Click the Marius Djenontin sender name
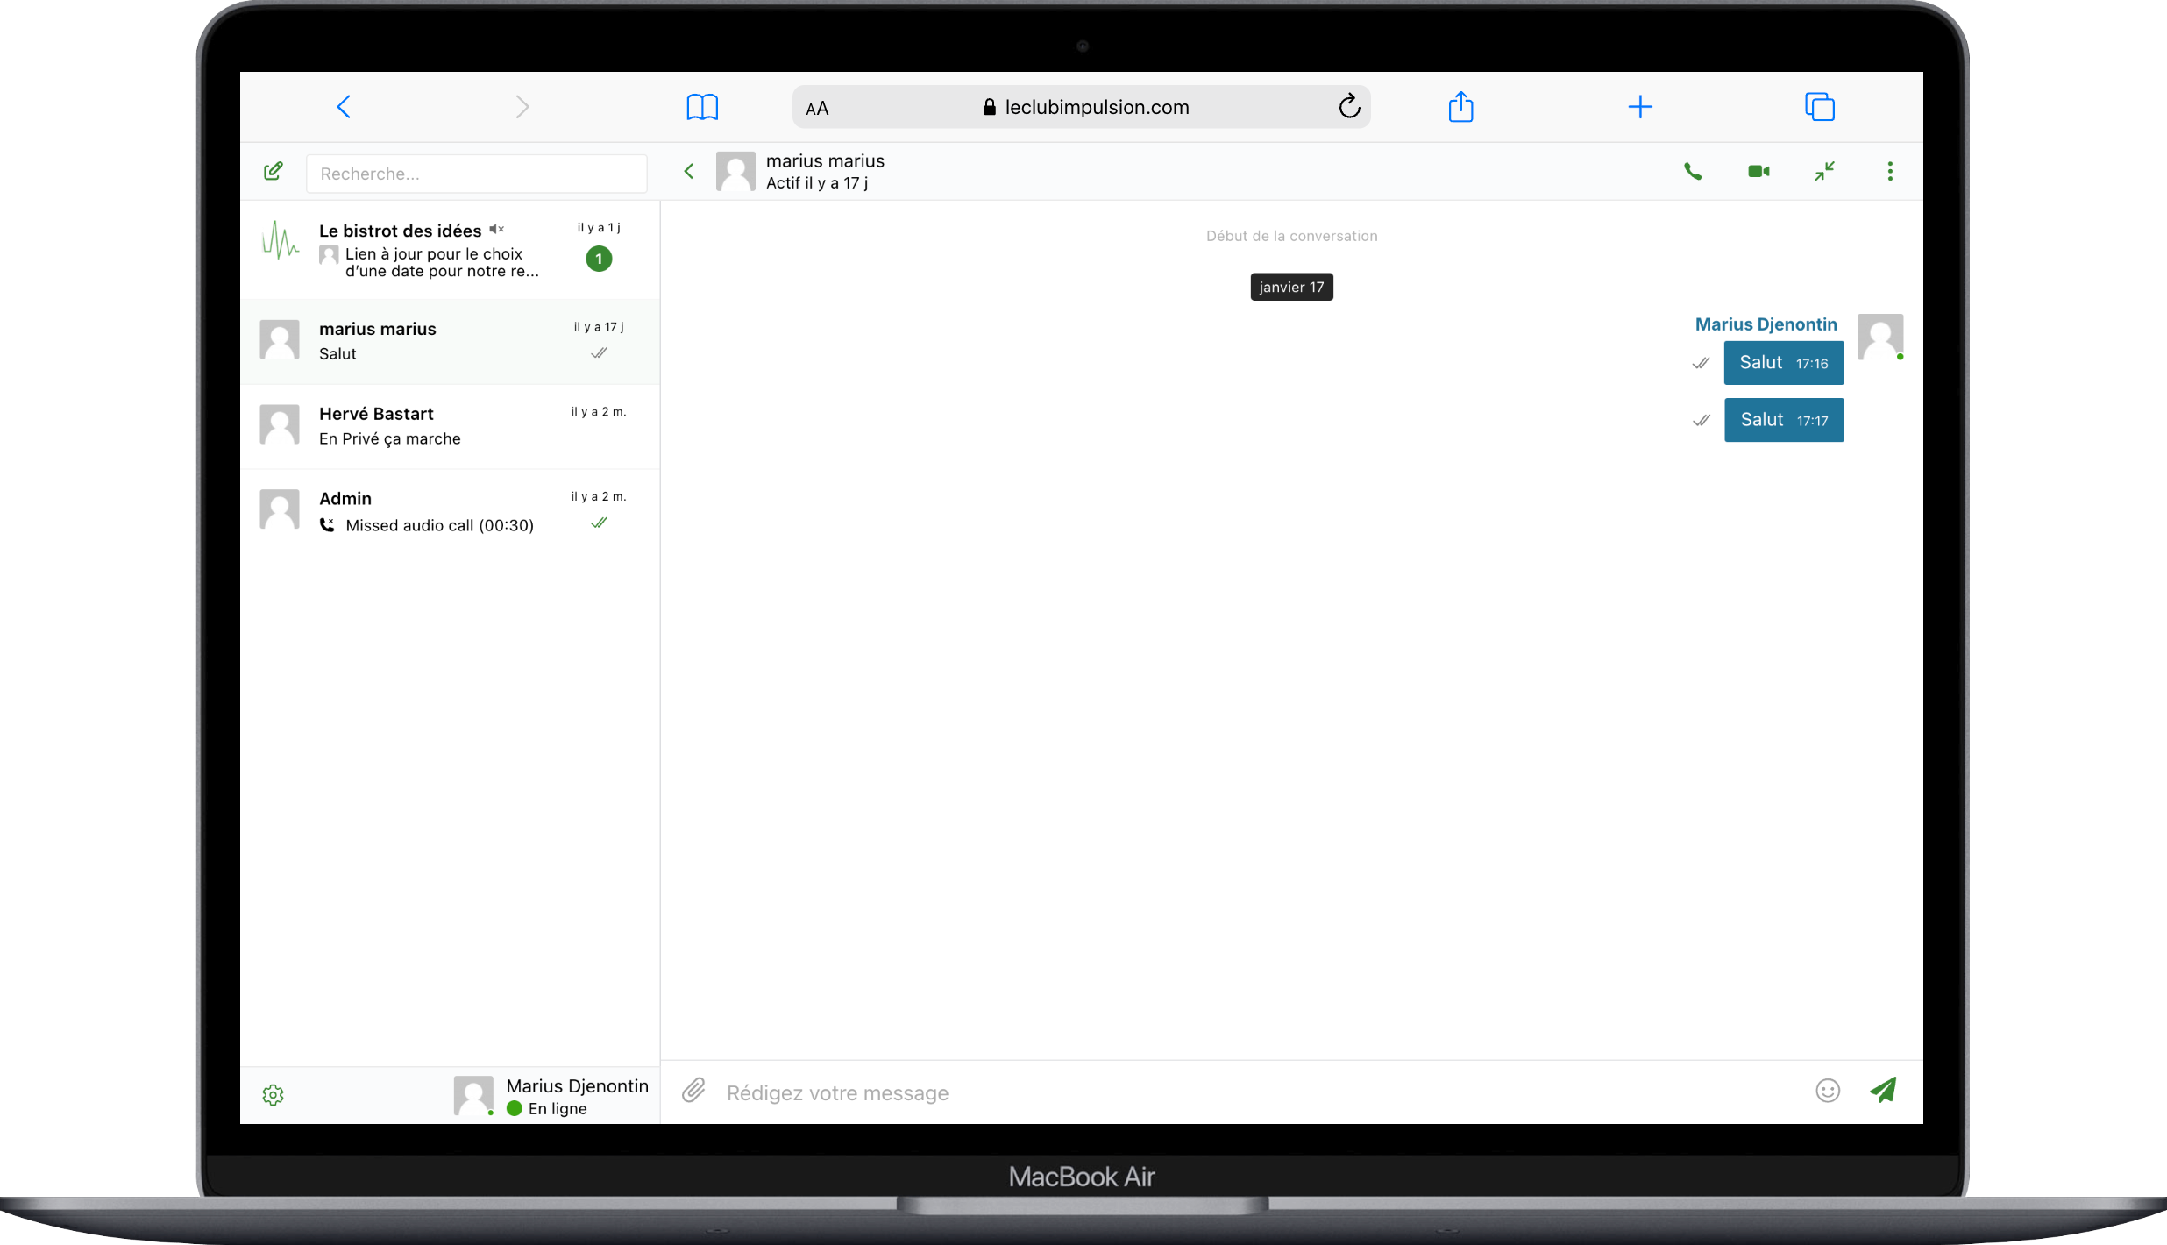The width and height of the screenshot is (2167, 1245). [x=1766, y=324]
